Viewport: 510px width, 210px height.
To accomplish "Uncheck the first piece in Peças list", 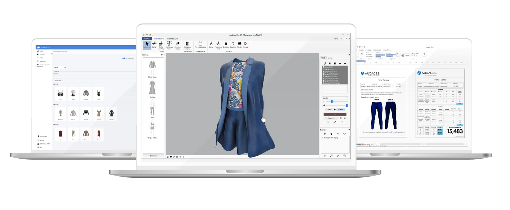I will pos(323,67).
